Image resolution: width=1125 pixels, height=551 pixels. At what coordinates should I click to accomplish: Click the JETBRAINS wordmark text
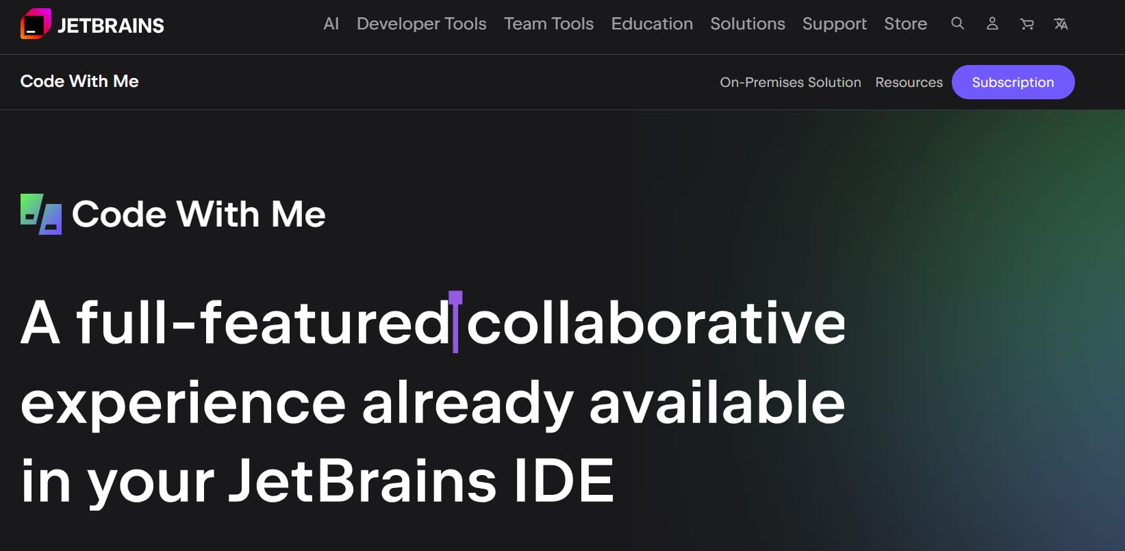[x=111, y=26]
